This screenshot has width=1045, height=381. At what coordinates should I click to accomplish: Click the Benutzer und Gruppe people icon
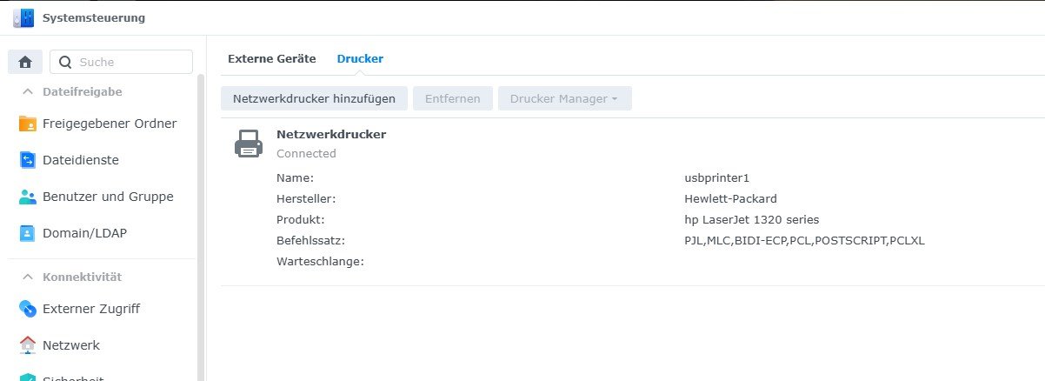pos(28,197)
